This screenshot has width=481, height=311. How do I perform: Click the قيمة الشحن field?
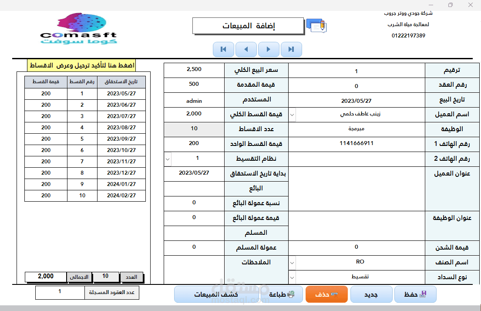click(x=357, y=248)
